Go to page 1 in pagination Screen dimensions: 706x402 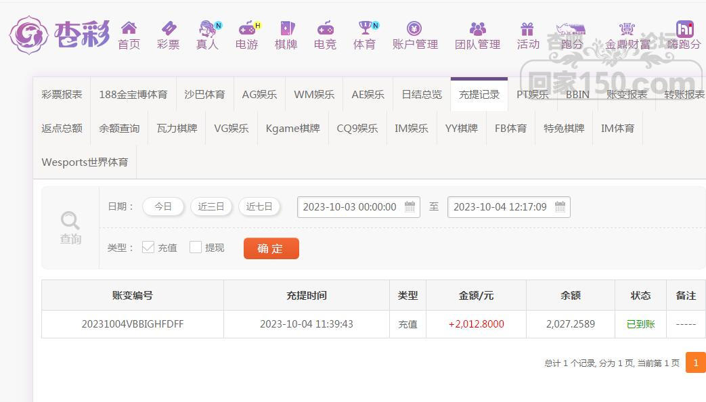(695, 363)
